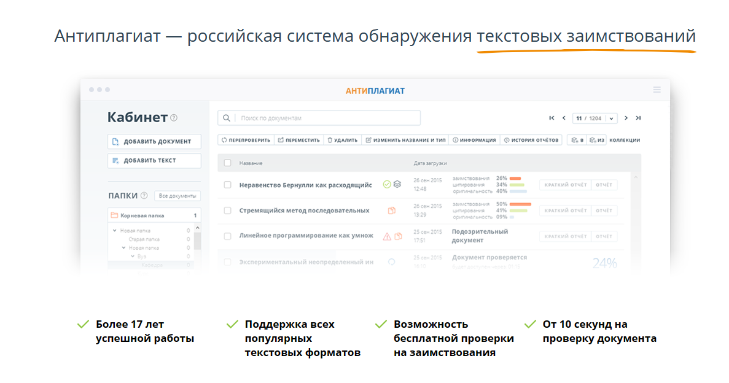729x383 pixels.
Task: Click УДАЛИТЬ delete toolbar button
Action: tap(343, 140)
